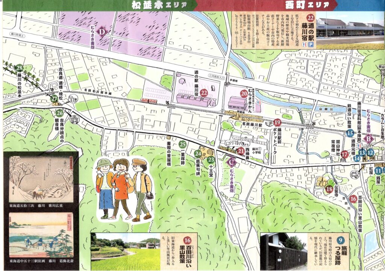Select green marker 27 near the railway crossing
This screenshot has width=385, height=271.
pyautogui.click(x=55, y=99)
